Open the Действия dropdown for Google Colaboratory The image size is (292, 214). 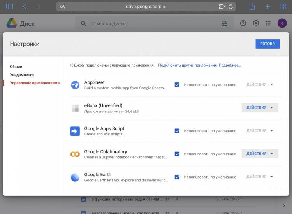pos(260,154)
